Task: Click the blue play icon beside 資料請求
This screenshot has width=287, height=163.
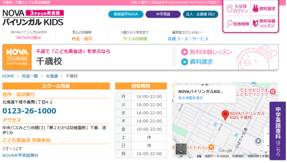Action: point(185,62)
